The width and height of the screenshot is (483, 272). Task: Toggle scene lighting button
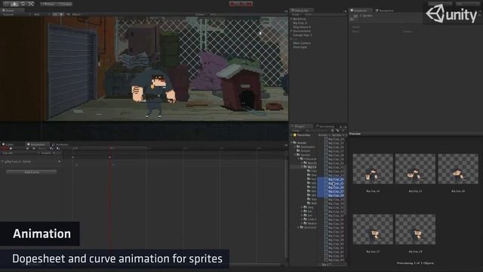(x=62, y=14)
